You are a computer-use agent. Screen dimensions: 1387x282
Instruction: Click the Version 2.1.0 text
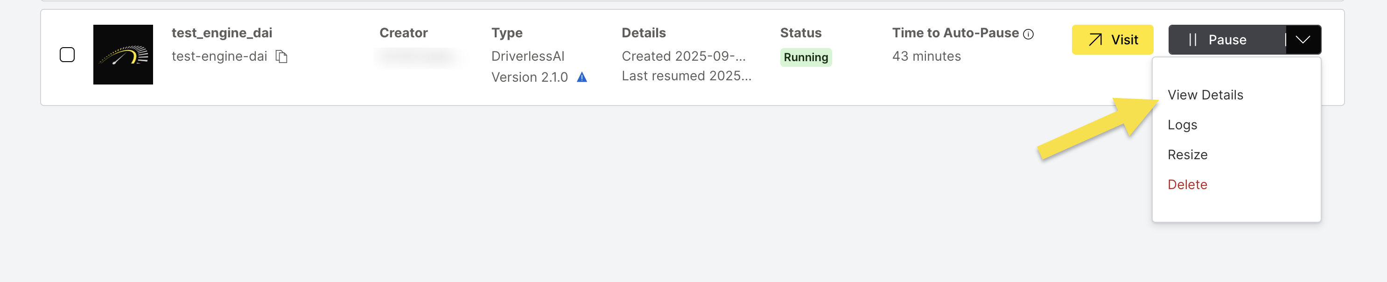click(x=529, y=78)
